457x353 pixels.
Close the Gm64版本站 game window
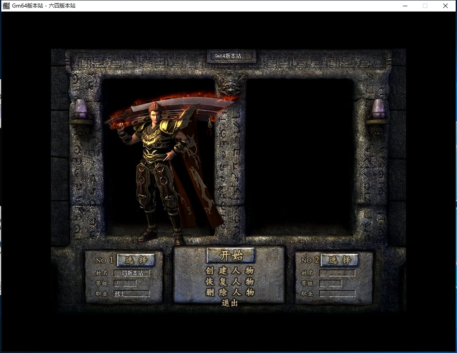point(445,6)
